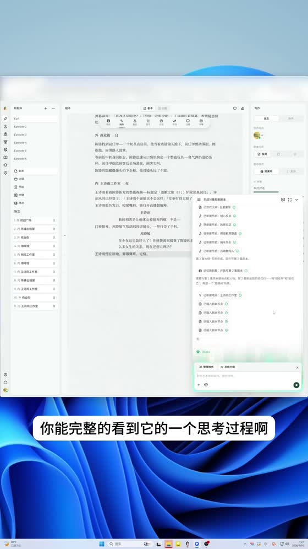Close the quick action suggestions row
Viewport: 308px width, 549px height.
[297, 368]
